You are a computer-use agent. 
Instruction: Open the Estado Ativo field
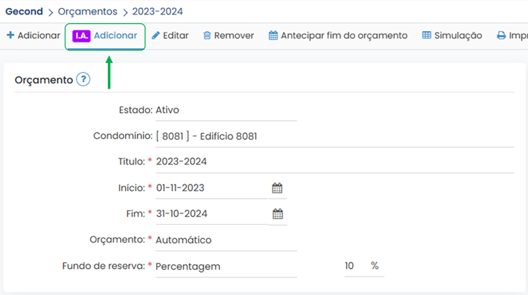click(x=225, y=110)
